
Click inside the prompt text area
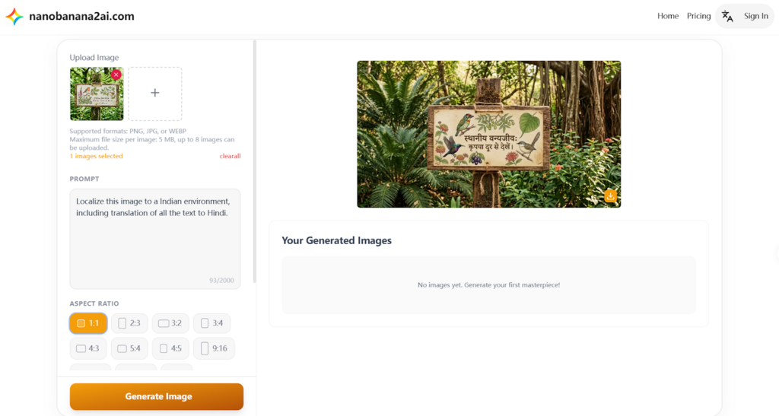[x=155, y=239]
